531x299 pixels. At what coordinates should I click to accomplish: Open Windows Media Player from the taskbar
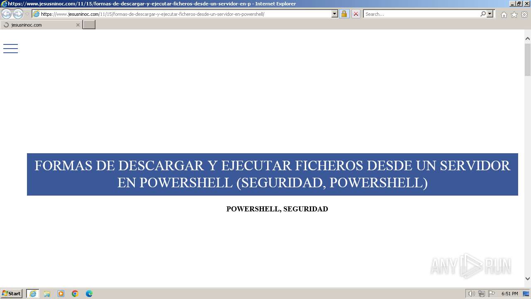[61, 294]
